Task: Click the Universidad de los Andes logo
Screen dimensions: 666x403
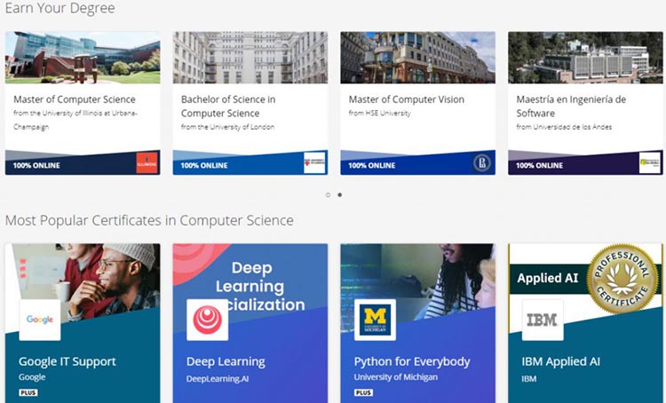Action: (650, 163)
